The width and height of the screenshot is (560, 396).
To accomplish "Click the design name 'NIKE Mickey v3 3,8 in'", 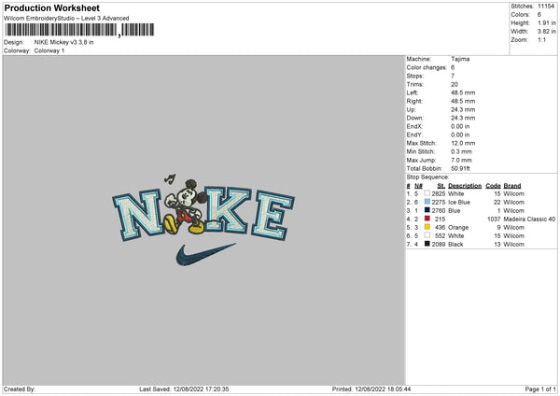I will [x=63, y=42].
